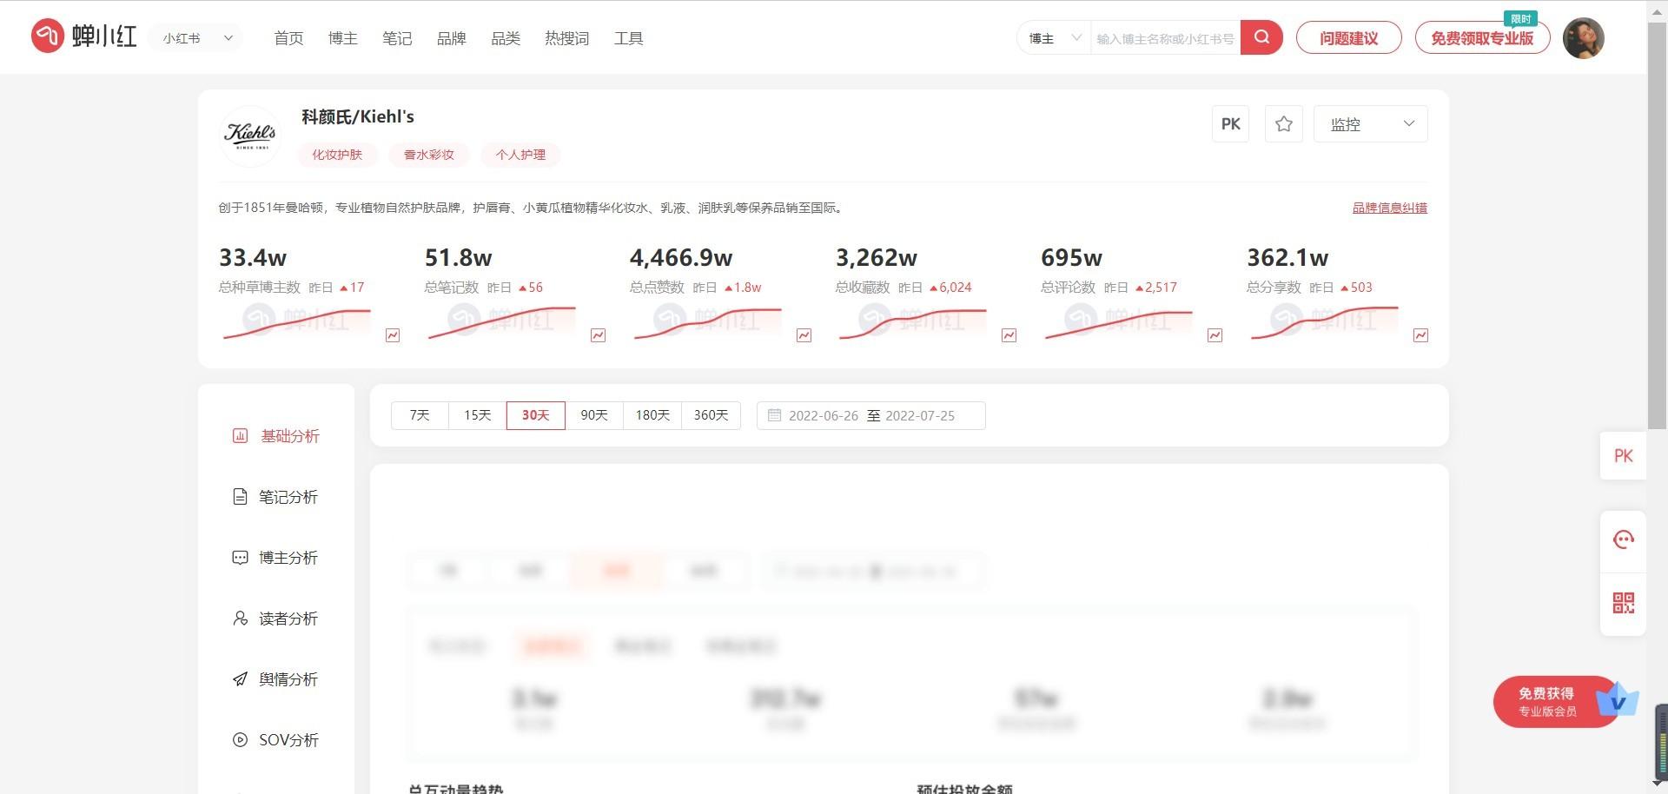
Task: Click the 个人护理 tag
Action: 520,155
